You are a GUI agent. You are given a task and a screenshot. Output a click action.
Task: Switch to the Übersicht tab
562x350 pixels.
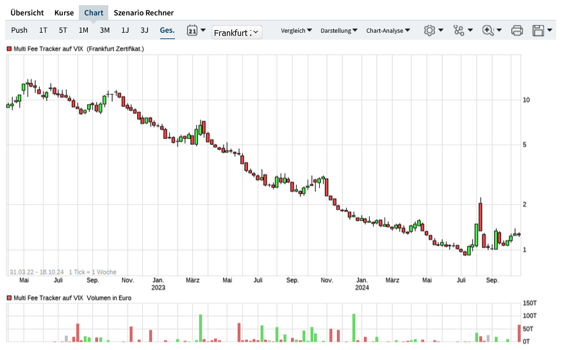(27, 13)
